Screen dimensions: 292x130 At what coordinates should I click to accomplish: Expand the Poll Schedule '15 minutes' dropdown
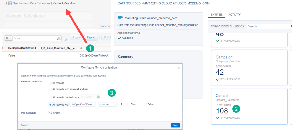[x=55, y=113]
